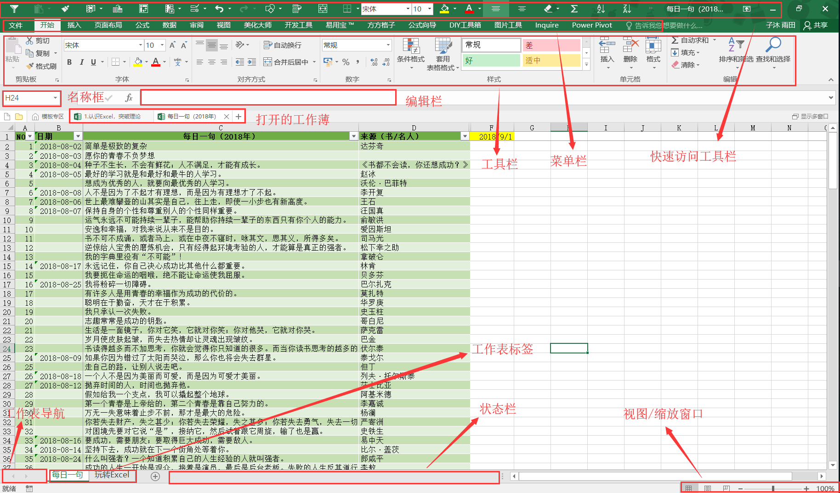
Task: Click the red font color swatch
Action: [x=156, y=62]
